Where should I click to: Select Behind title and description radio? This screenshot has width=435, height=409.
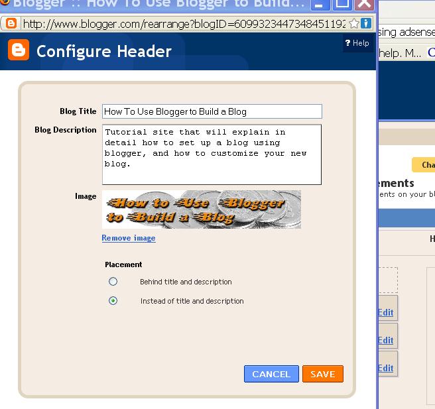[113, 282]
